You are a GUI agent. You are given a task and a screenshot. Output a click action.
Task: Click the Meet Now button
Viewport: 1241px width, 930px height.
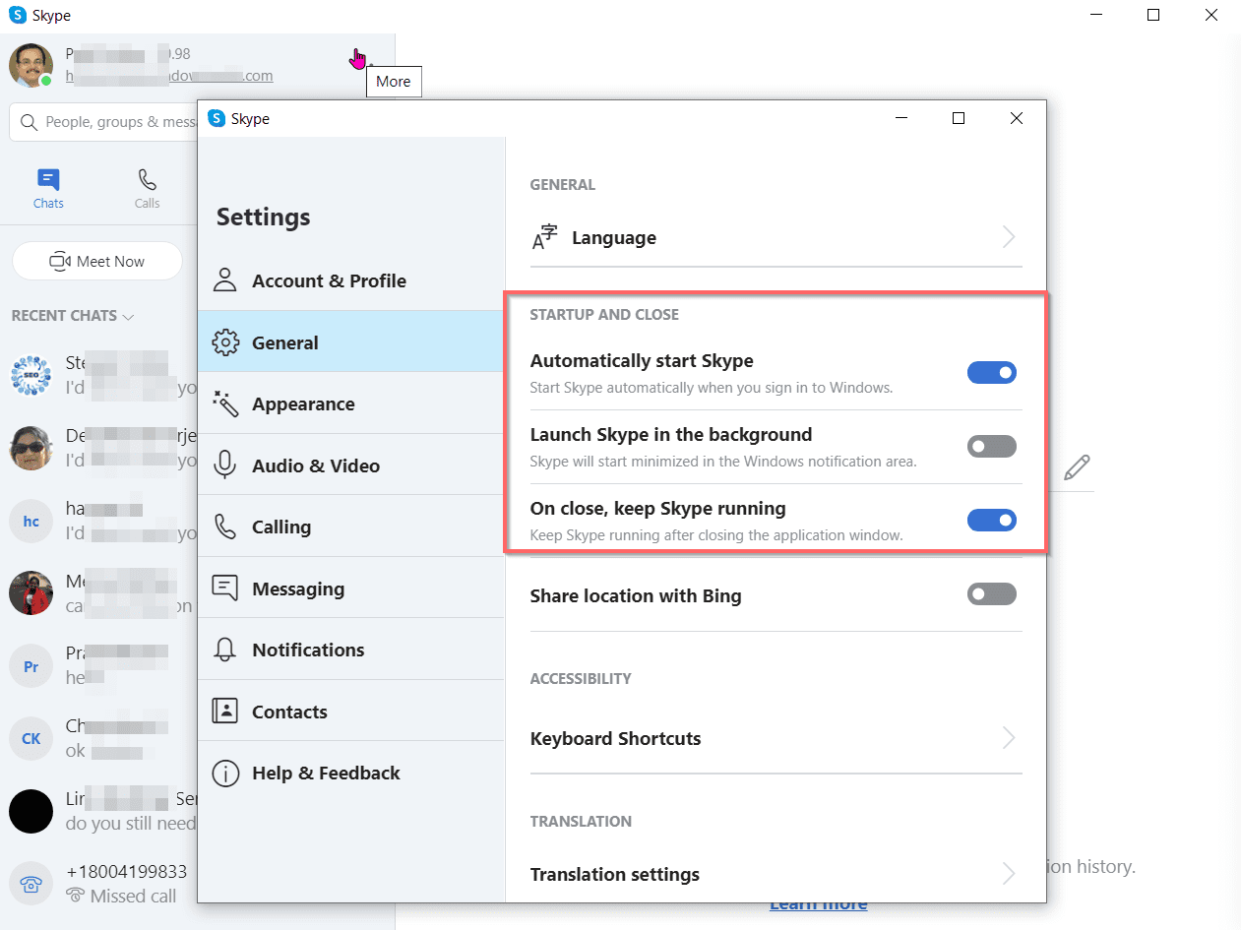click(97, 262)
